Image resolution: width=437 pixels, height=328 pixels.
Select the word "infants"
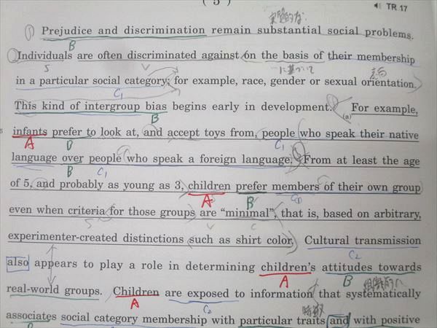(30, 131)
